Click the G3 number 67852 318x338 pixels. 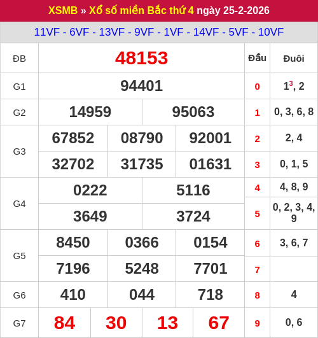[x=73, y=138]
